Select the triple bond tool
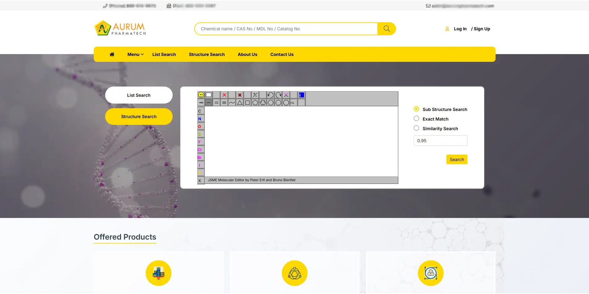Viewport: 589px width, 294px height. (x=224, y=103)
